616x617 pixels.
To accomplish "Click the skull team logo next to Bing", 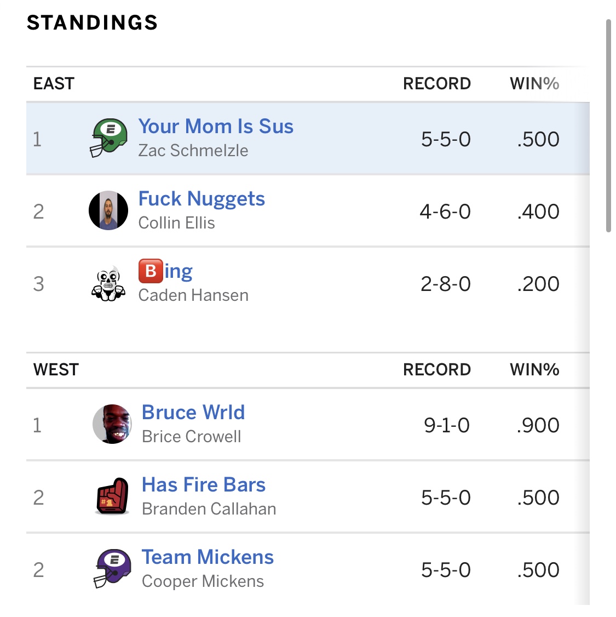I will click(x=107, y=283).
